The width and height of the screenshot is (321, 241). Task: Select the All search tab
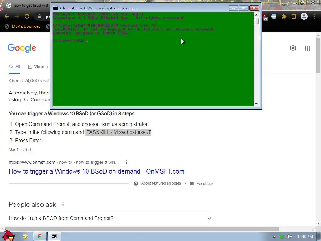point(14,67)
